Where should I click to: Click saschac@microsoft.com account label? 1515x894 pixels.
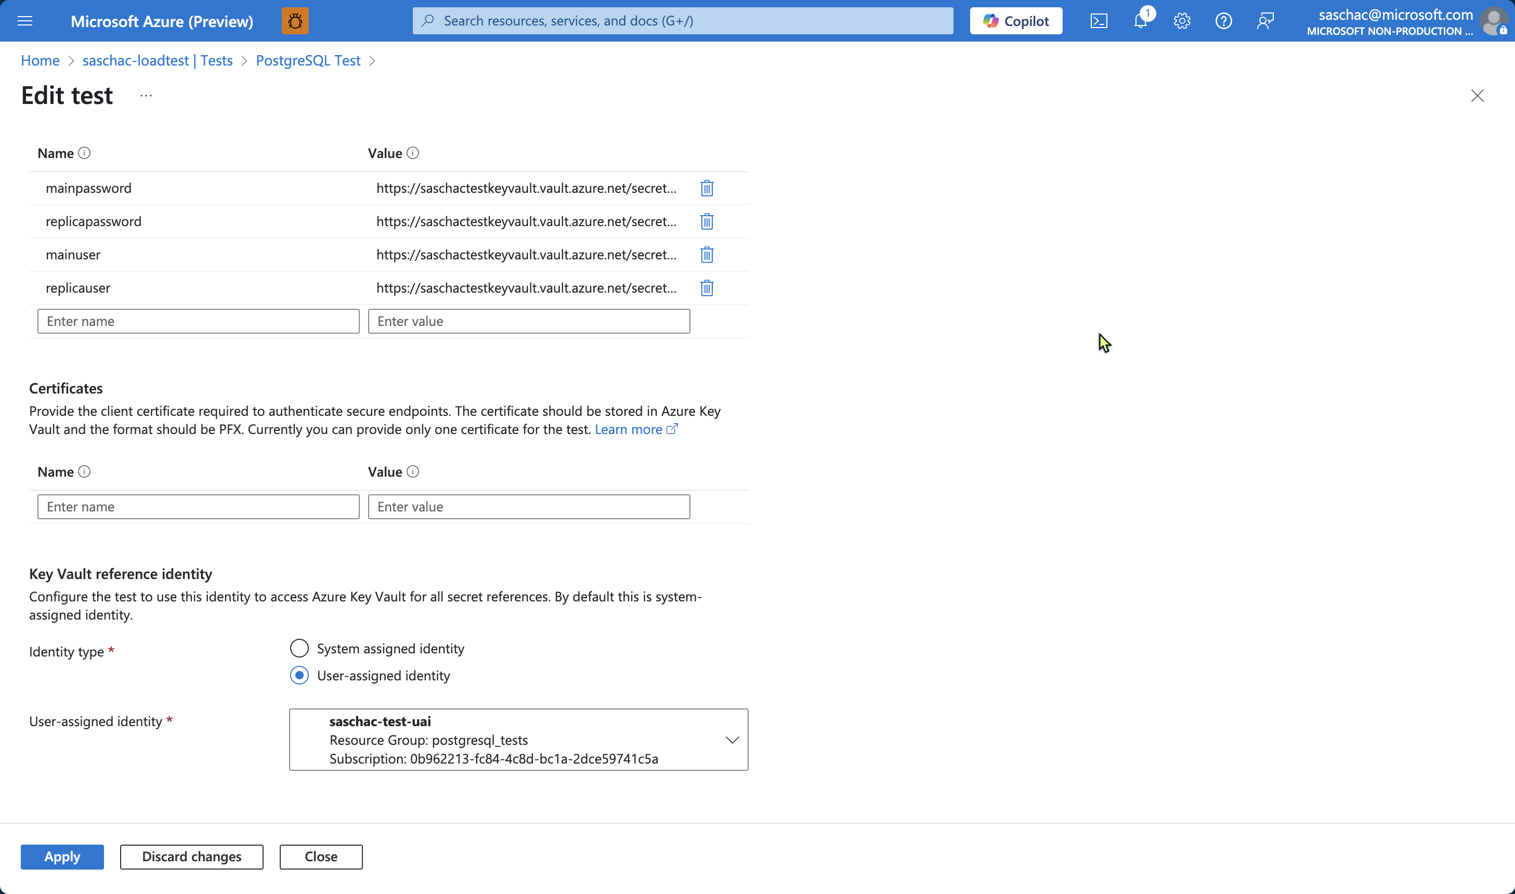pyautogui.click(x=1396, y=15)
